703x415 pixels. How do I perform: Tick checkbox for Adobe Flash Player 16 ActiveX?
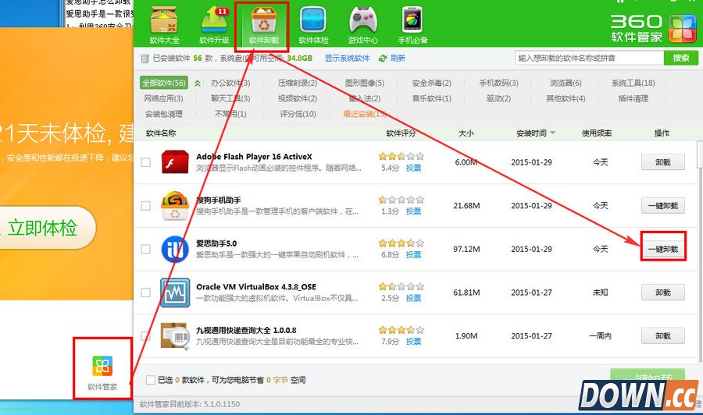[x=146, y=162]
